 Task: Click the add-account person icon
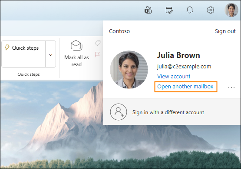pos(119,112)
